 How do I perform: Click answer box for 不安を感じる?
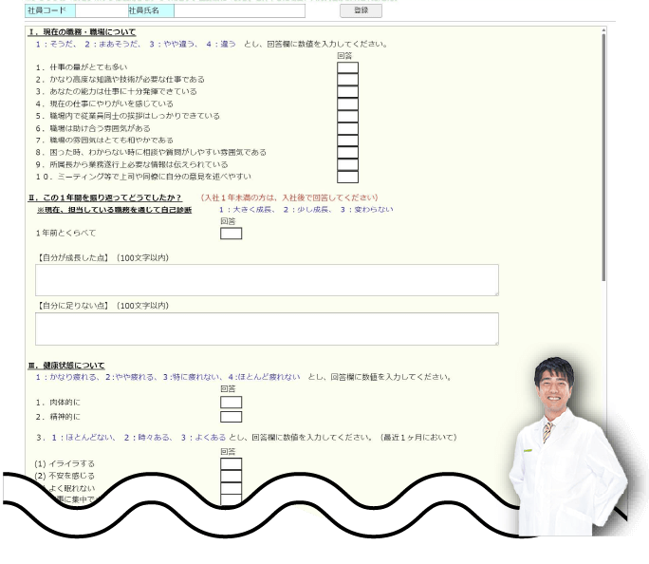231,476
